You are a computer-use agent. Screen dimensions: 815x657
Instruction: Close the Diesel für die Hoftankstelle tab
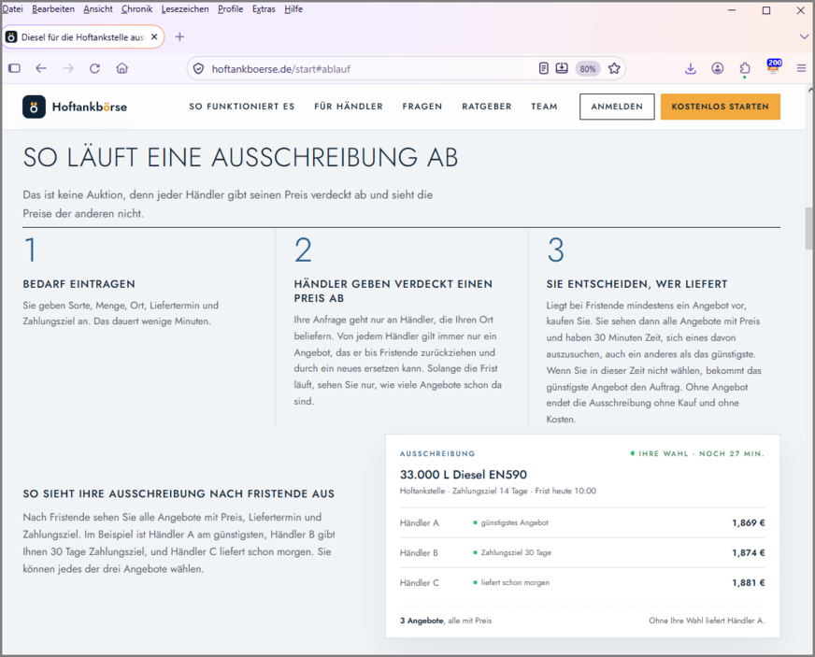pos(154,36)
